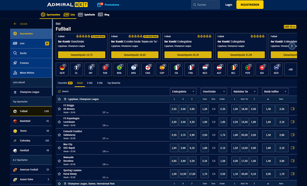Click the back arrow Zurück
This screenshot has width=307, height=186.
click(x=15, y=24)
